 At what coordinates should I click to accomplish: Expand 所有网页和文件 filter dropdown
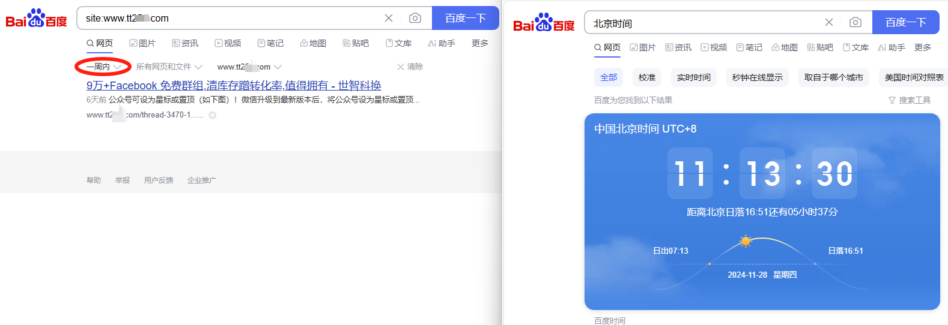pos(169,67)
